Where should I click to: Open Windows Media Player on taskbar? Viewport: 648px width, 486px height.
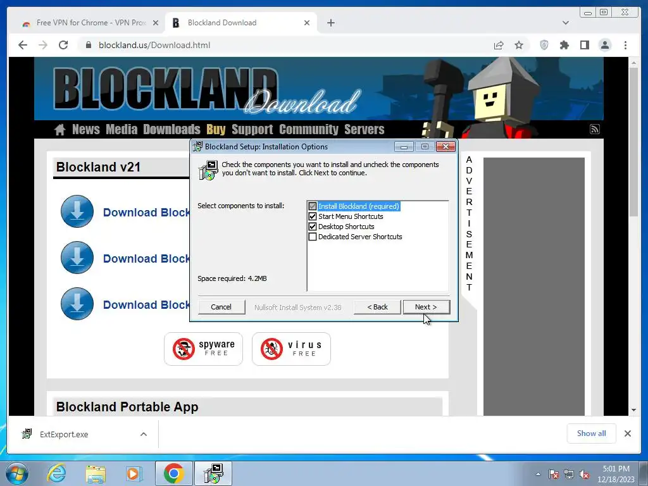134,473
